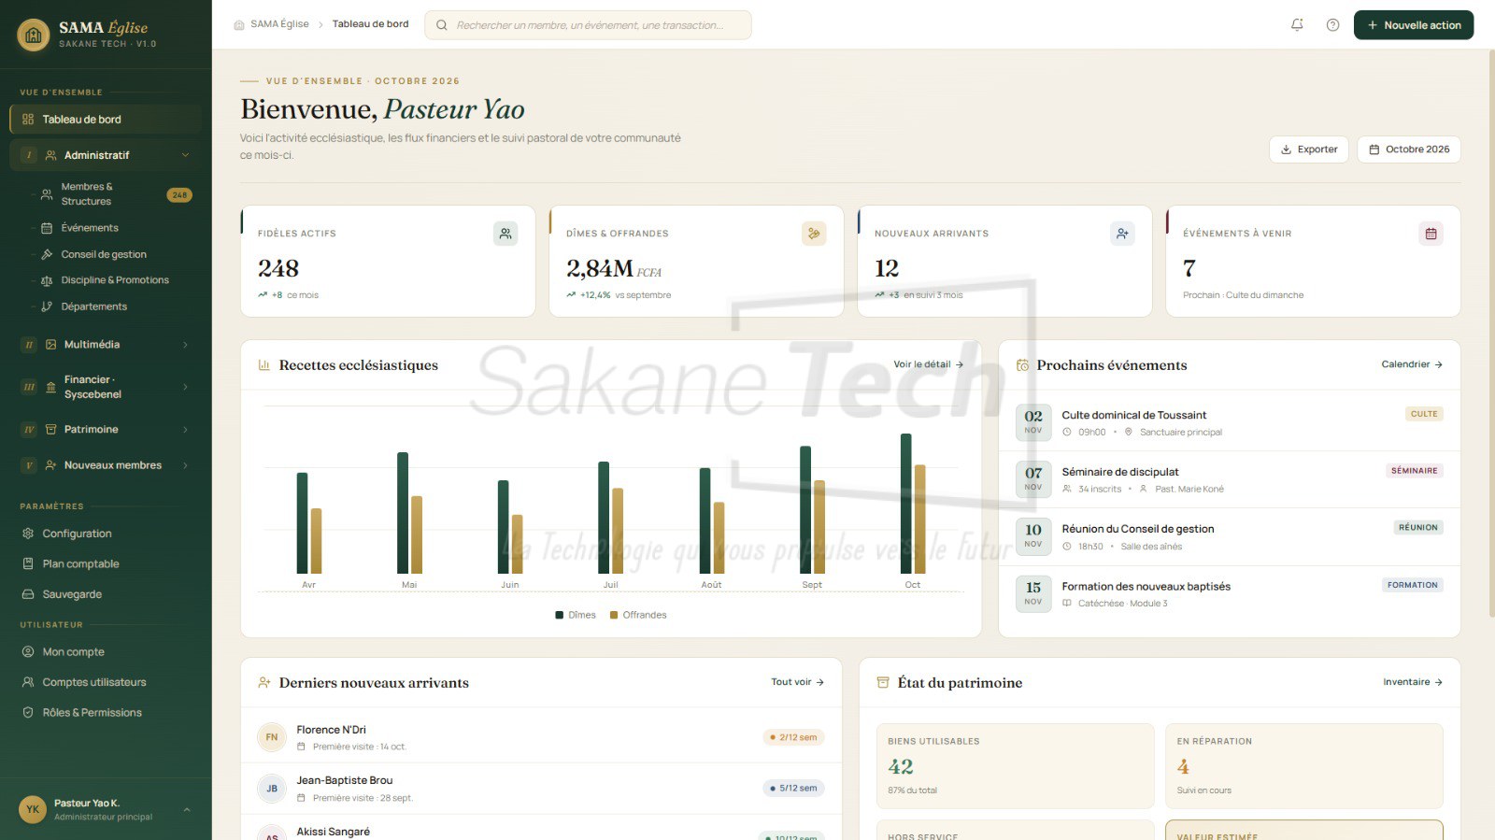Click the search magnifier icon
Screen dimensions: 1495x840
point(442,25)
